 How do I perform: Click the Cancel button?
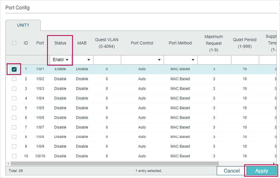pos(232,171)
